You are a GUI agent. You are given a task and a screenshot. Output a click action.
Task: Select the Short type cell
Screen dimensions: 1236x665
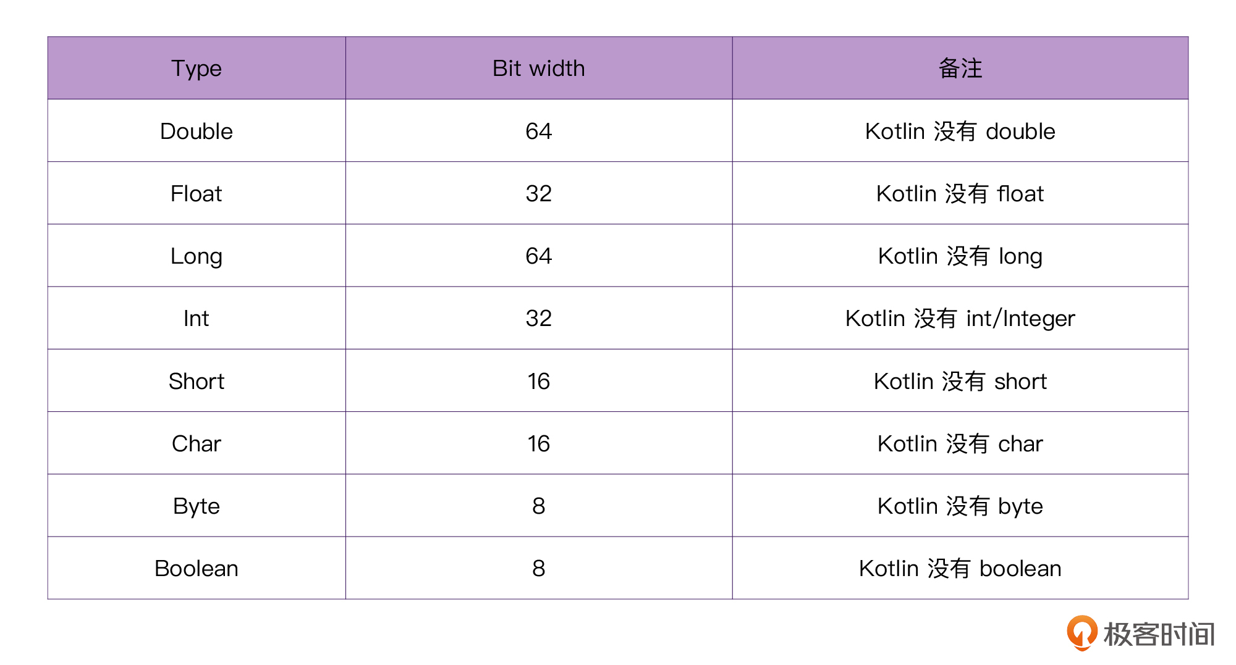197,382
